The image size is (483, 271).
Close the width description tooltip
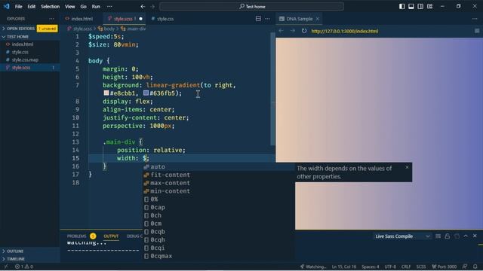click(407, 167)
